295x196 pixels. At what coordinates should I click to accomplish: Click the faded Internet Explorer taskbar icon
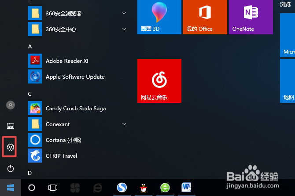coord(98,188)
